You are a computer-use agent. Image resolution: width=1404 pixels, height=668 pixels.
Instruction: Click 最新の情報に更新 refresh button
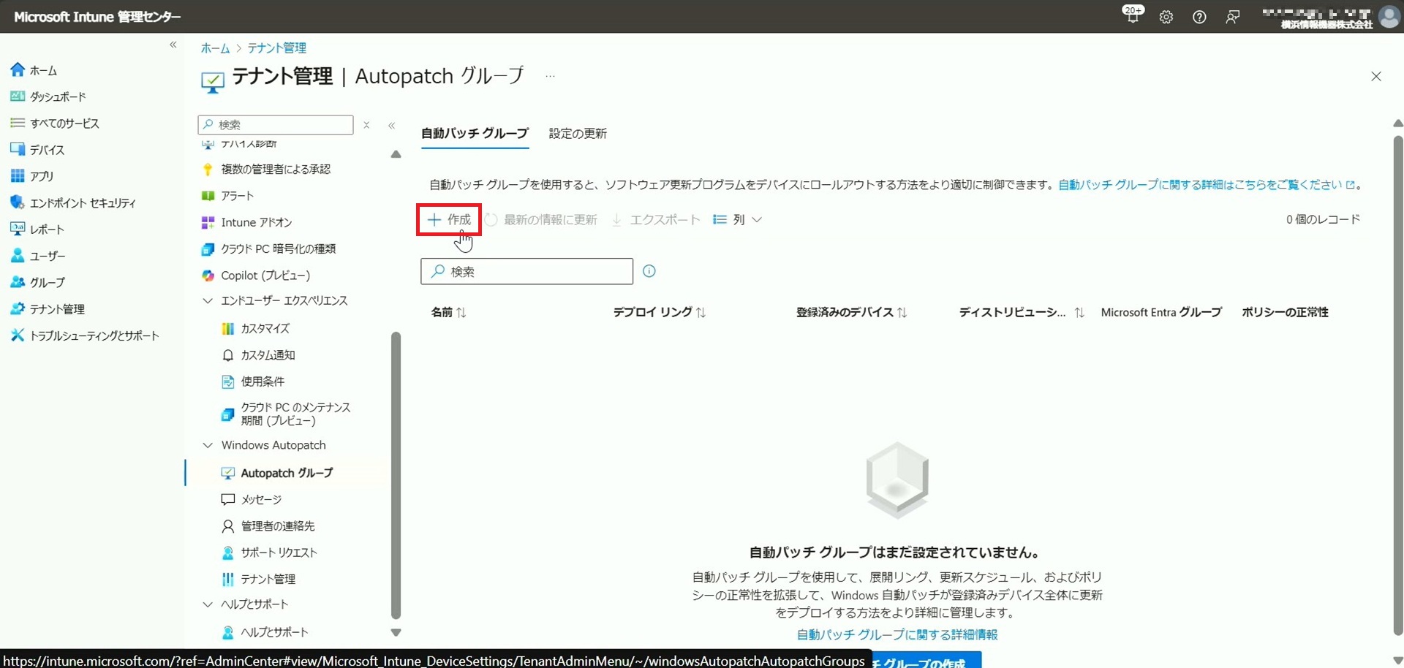point(540,220)
